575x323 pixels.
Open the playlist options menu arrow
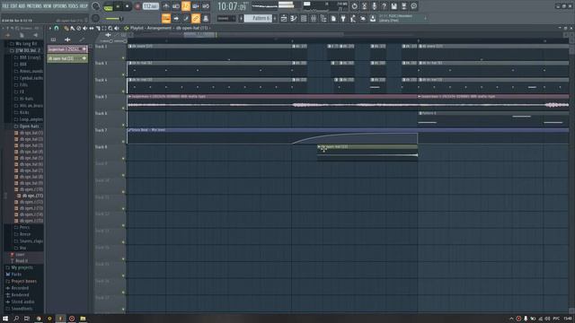50,28
